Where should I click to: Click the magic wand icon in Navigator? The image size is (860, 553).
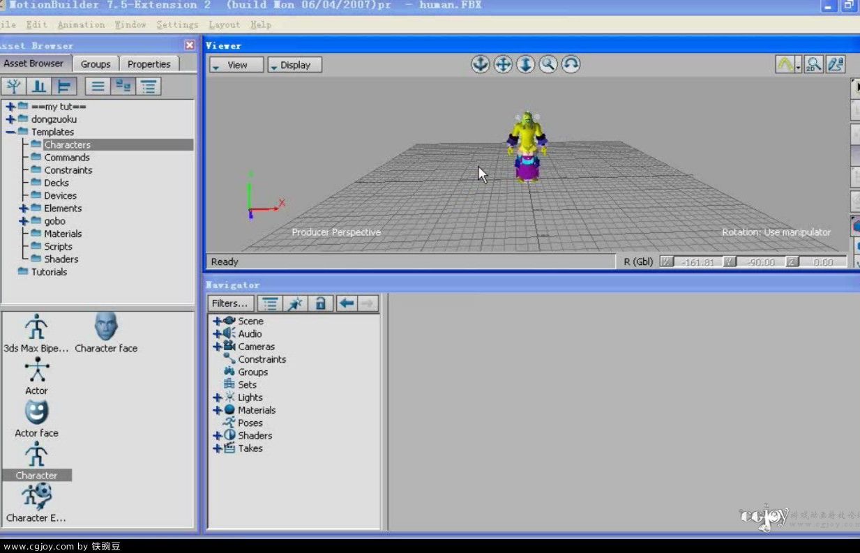pos(295,303)
